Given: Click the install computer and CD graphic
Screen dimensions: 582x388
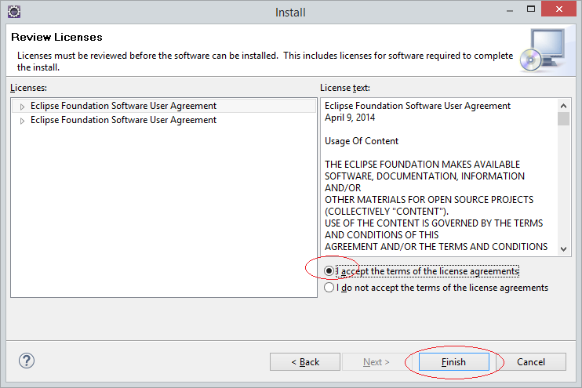Looking at the screenshot, I should 543,50.
